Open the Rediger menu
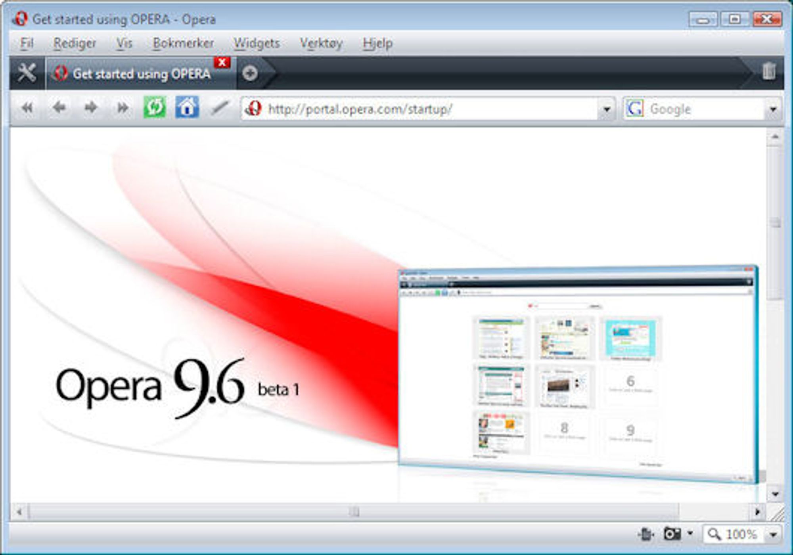Viewport: 793px width, 555px height. [75, 43]
